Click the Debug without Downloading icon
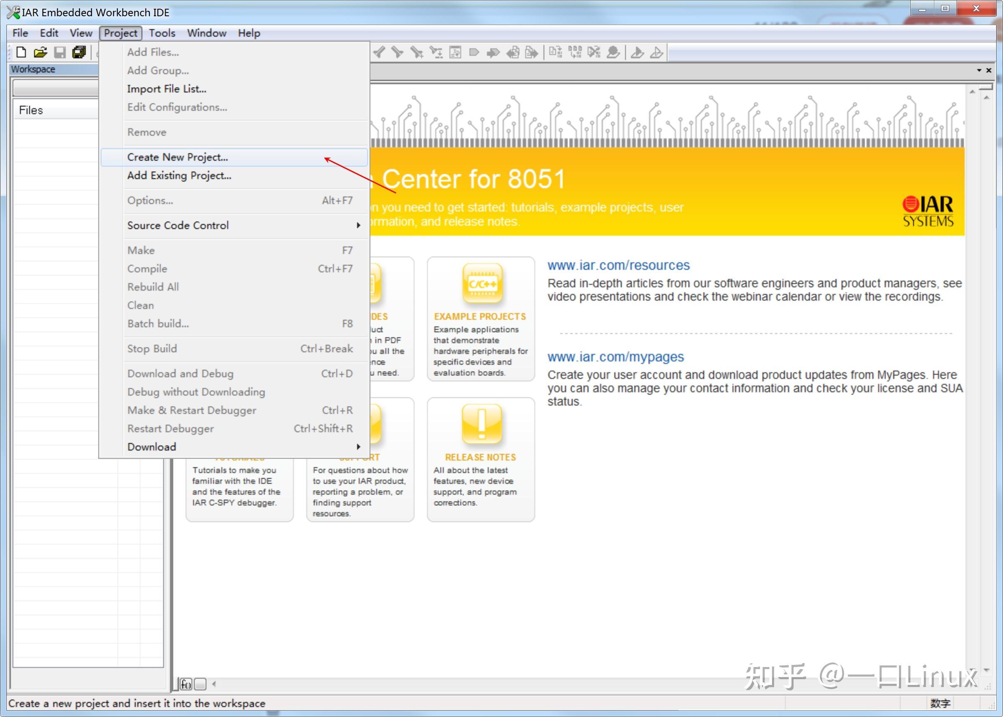Viewport: 1003px width, 717px height. (x=657, y=52)
